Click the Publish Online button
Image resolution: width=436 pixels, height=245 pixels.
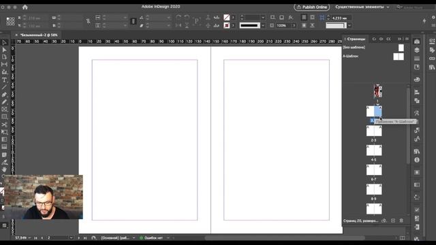pos(312,7)
